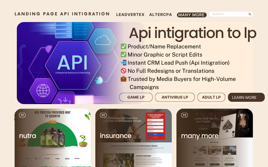
Task: Click the plug icon near API hexagon
Action: tap(99, 80)
